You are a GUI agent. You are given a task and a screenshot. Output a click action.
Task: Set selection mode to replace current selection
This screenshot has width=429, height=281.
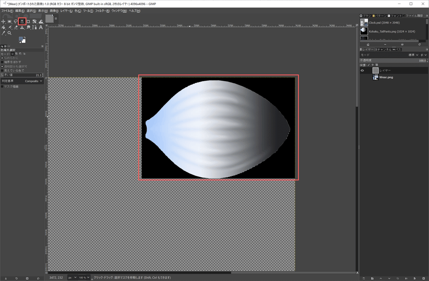[12, 54]
